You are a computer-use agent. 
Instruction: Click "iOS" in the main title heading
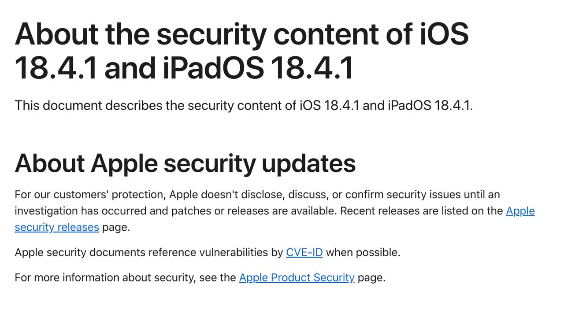pos(444,34)
